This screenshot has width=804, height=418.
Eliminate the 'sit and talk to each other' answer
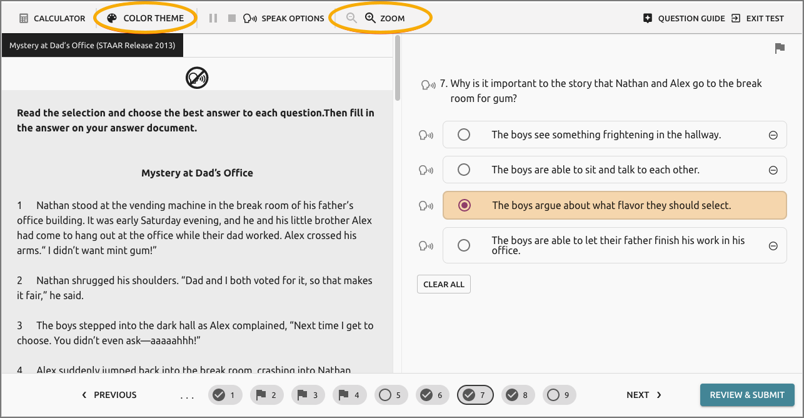click(x=773, y=170)
